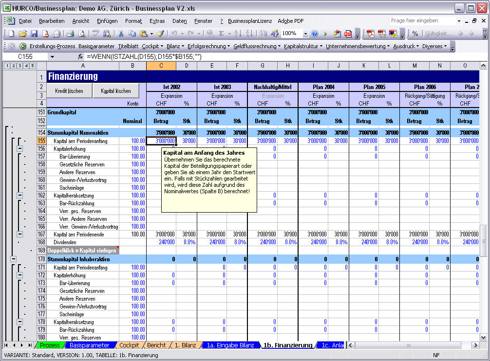This screenshot has width=490, height=361.
Task: Create a new blank workbook
Action: 12,34
